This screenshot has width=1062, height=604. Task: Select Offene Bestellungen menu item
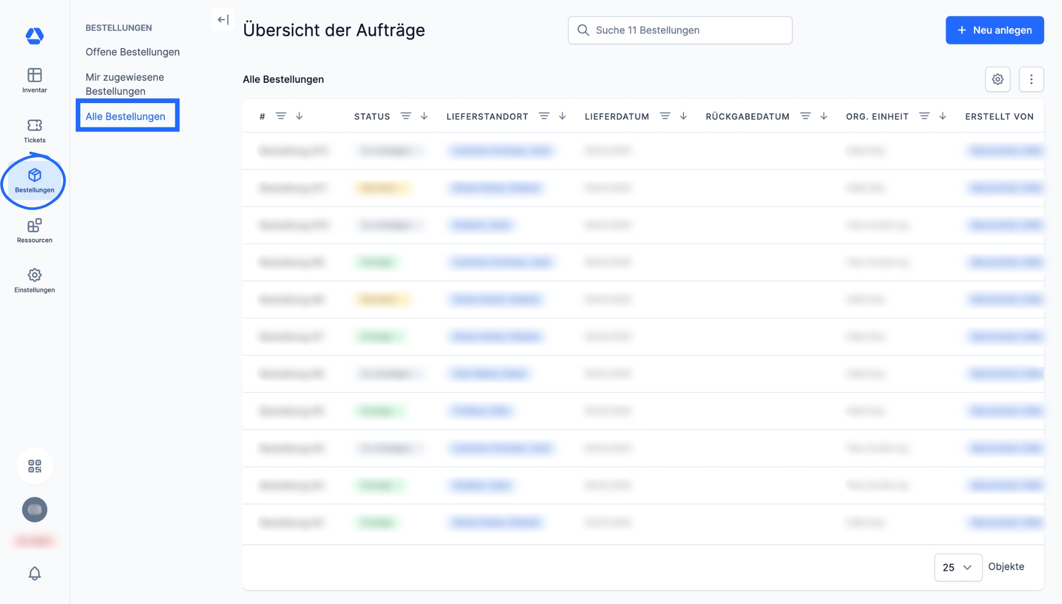tap(132, 52)
